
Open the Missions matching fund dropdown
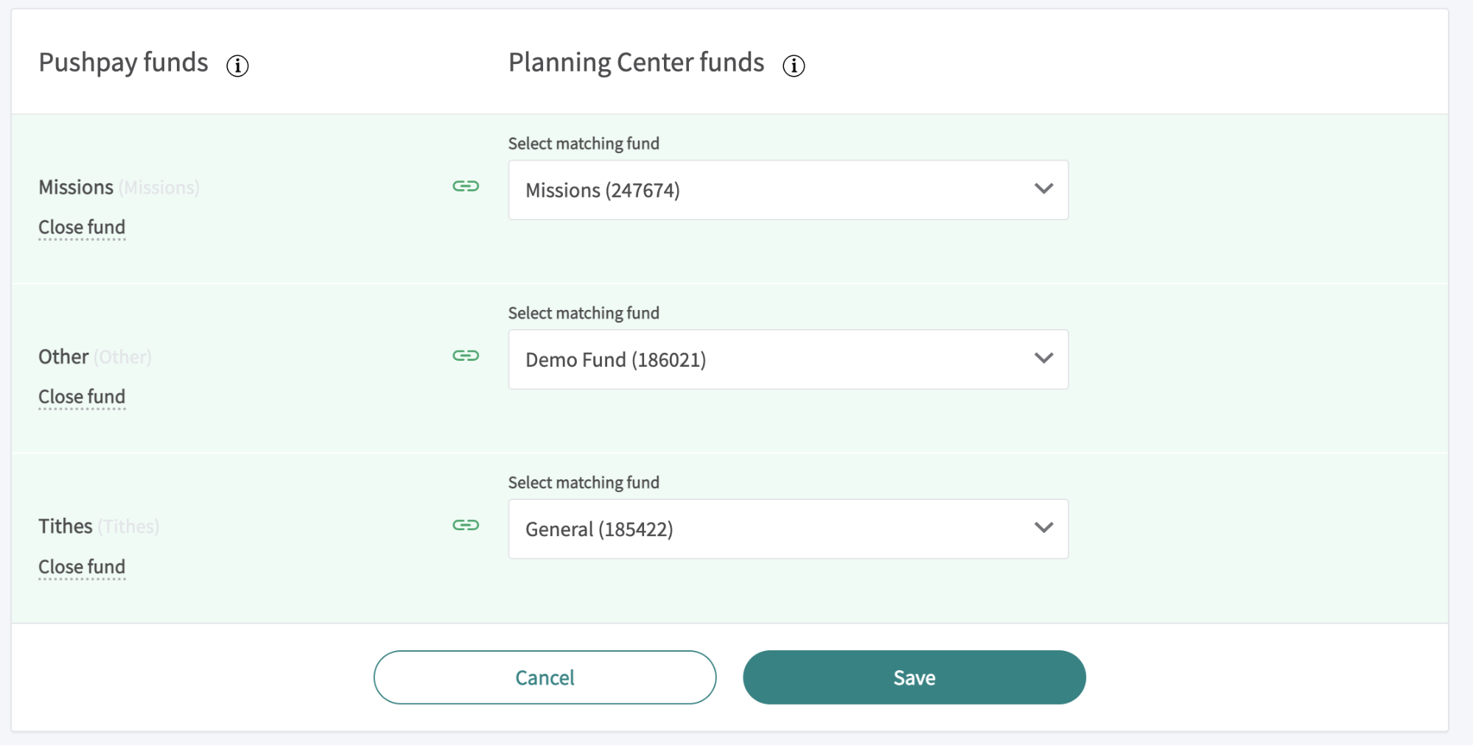coord(788,190)
